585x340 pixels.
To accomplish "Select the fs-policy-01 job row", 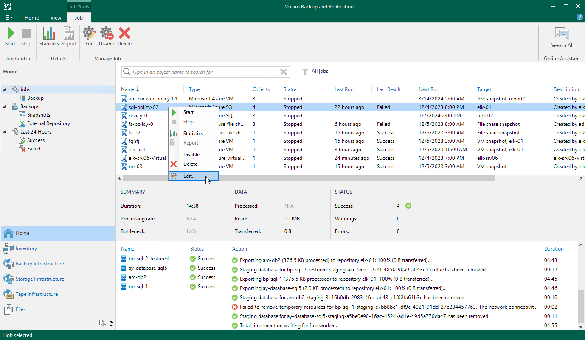I will (x=350, y=124).
